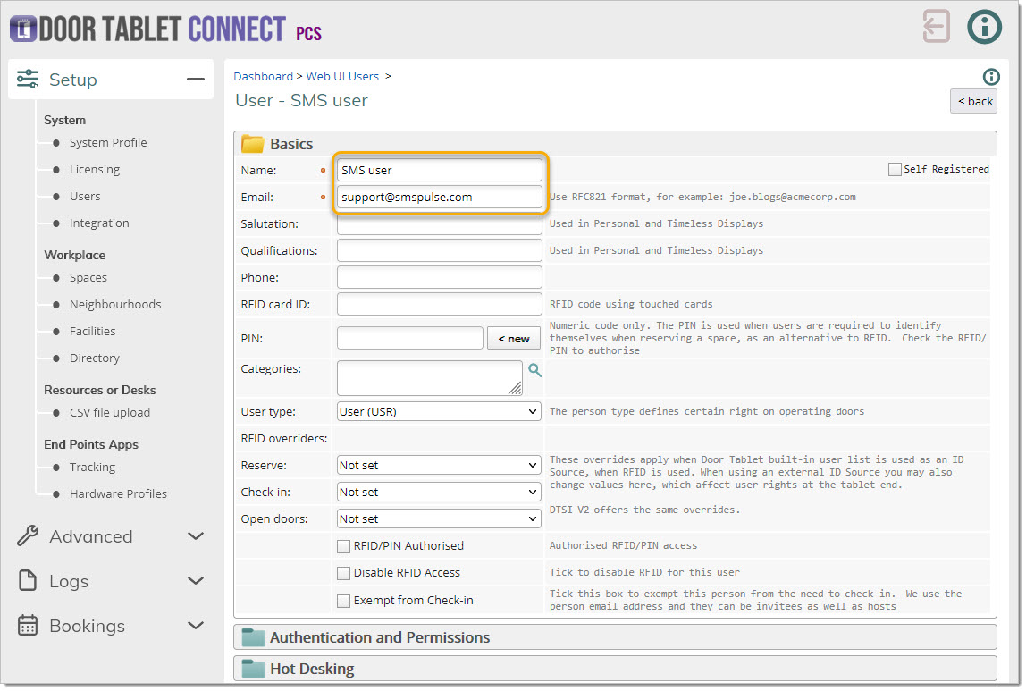
Task: Enable RFID/PIN Authorised checkbox
Action: pos(343,546)
